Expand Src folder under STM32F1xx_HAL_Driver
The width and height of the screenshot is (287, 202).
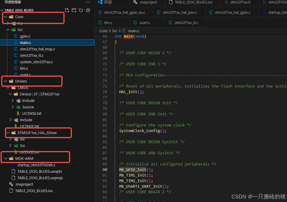10,145
